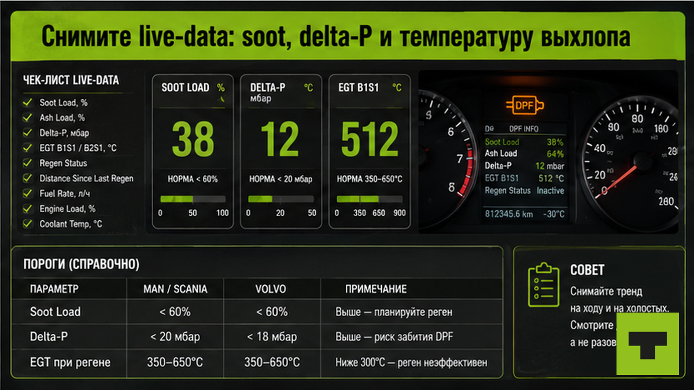The image size is (694, 390).
Task: Click the green T logo badge
Action: (x=647, y=344)
